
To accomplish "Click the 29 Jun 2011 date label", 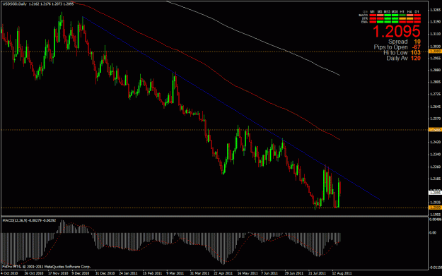I will [293, 273].
